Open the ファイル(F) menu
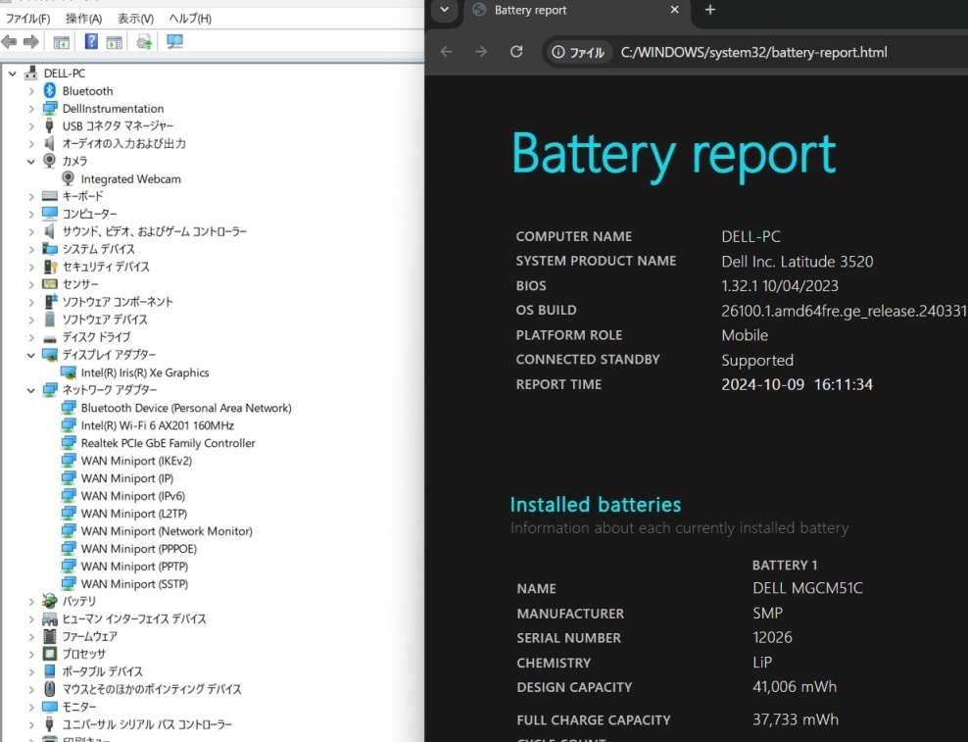 pos(28,19)
